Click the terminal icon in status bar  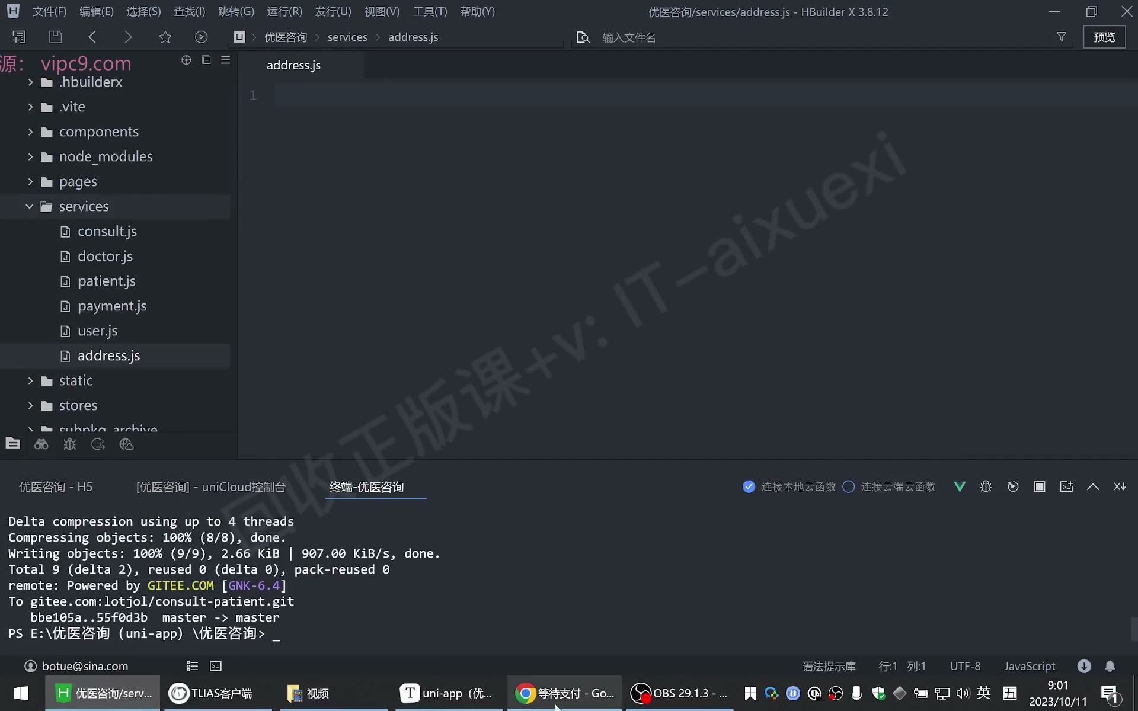click(x=216, y=666)
